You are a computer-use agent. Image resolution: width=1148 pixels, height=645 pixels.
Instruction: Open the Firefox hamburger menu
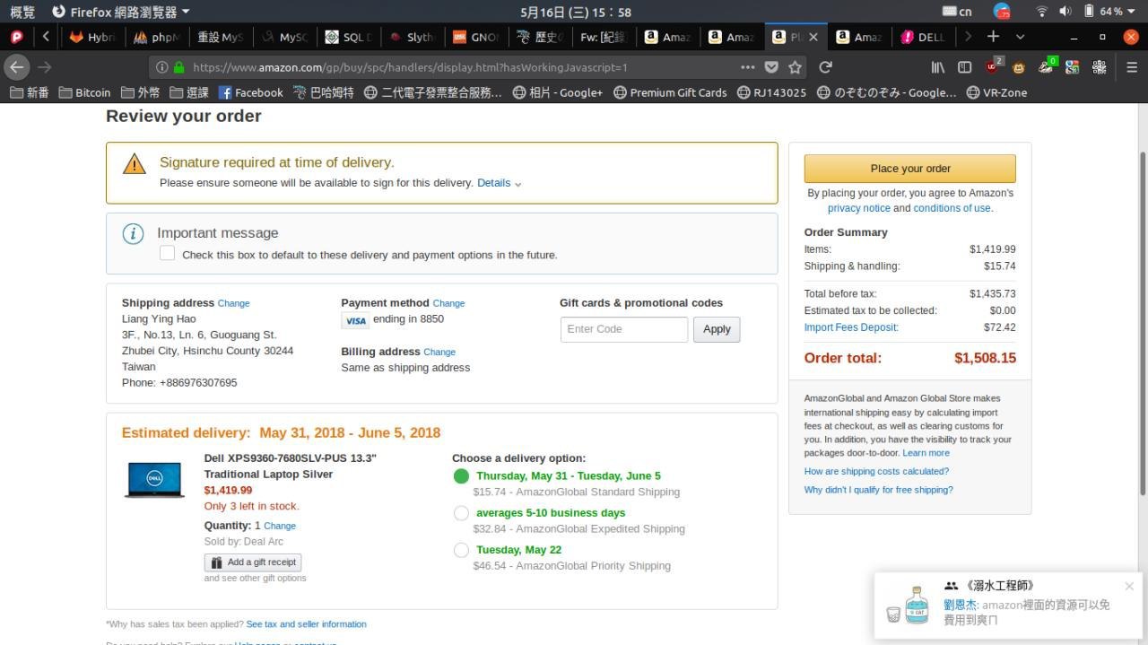(1132, 67)
